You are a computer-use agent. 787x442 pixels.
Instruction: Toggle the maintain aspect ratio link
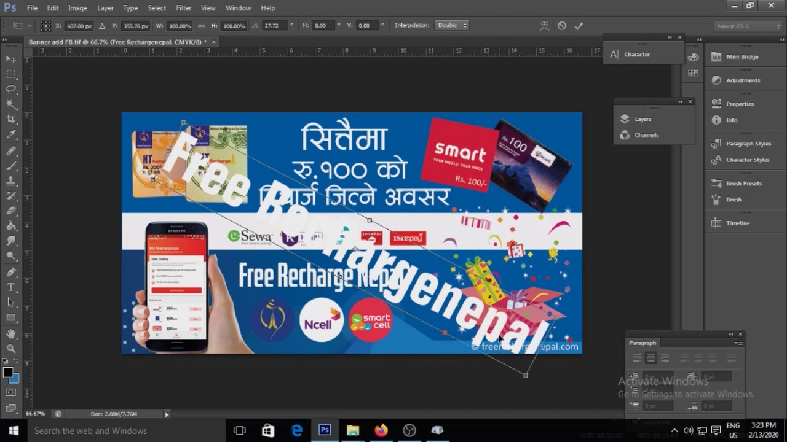tap(201, 26)
